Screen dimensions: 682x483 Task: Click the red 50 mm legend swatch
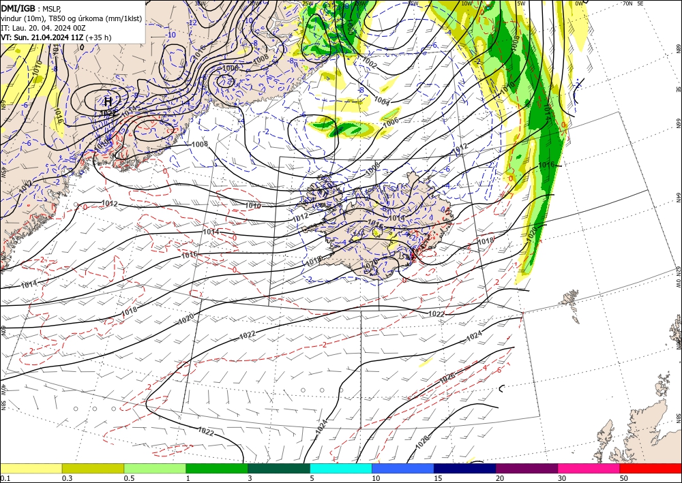coord(651,468)
